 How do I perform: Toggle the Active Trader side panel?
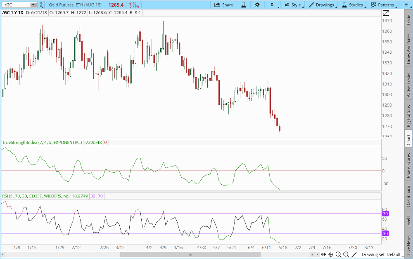(408, 84)
